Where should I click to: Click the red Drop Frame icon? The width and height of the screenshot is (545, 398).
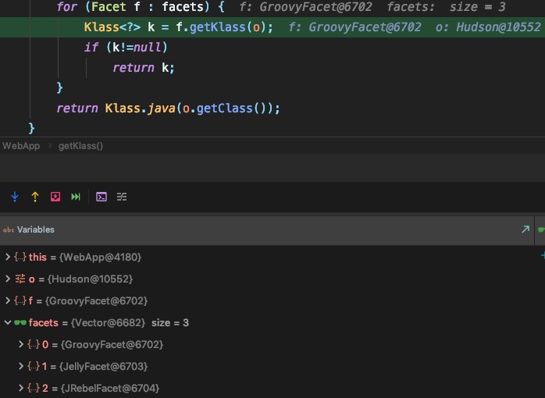(x=55, y=197)
